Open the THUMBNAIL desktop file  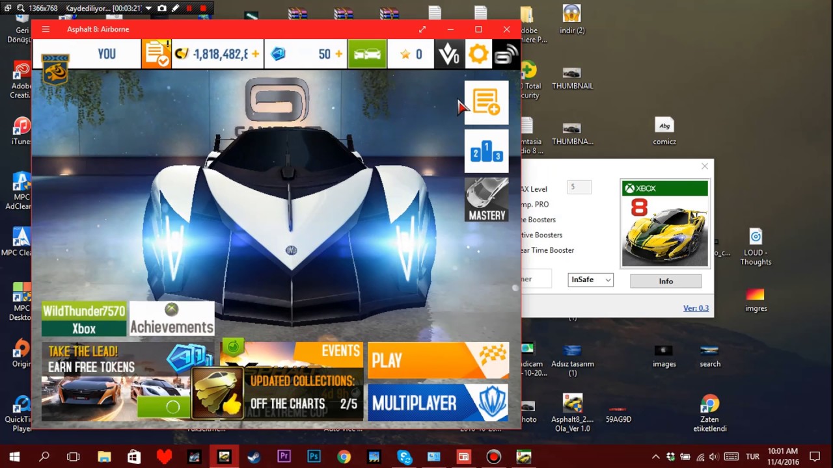[572, 77]
